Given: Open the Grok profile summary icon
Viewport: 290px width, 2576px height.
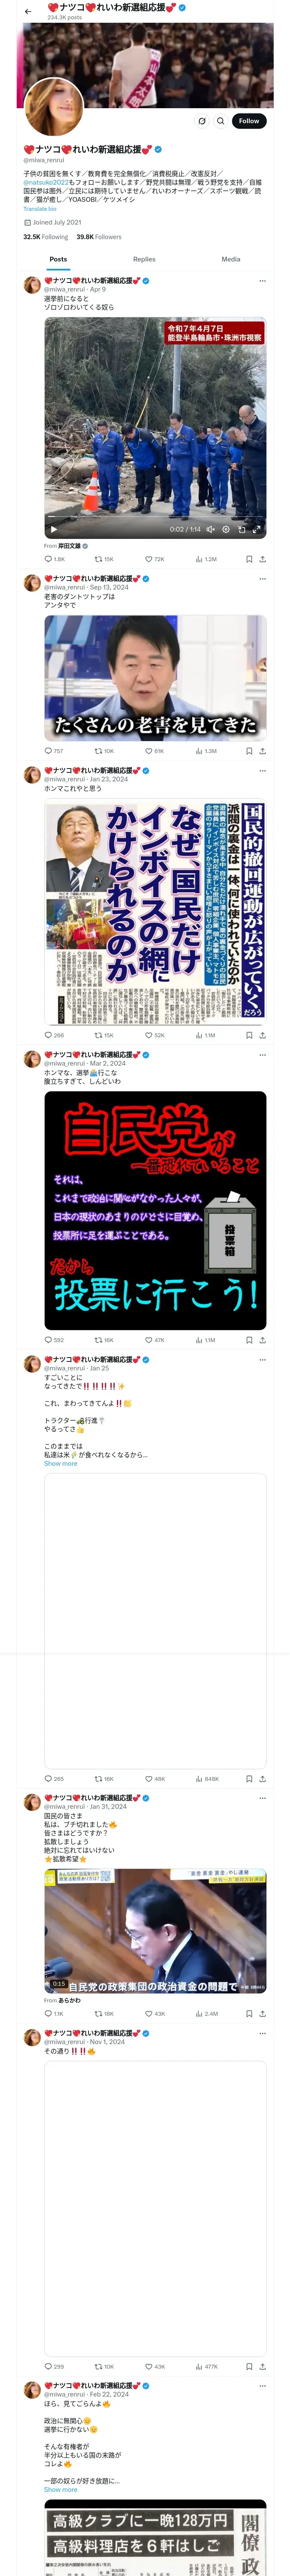Looking at the screenshot, I should click(x=202, y=121).
